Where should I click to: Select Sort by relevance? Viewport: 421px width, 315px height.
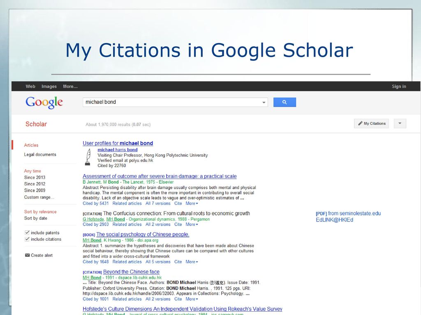(x=40, y=212)
